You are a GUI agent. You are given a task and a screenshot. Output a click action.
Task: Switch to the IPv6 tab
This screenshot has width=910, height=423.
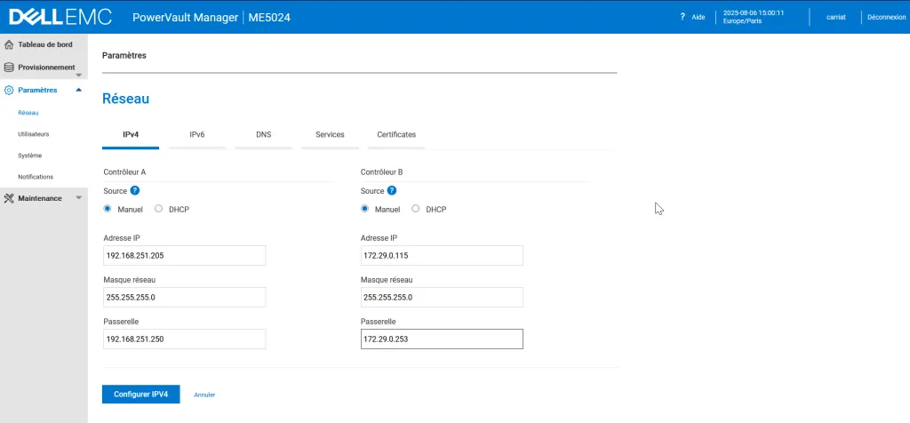coord(196,134)
